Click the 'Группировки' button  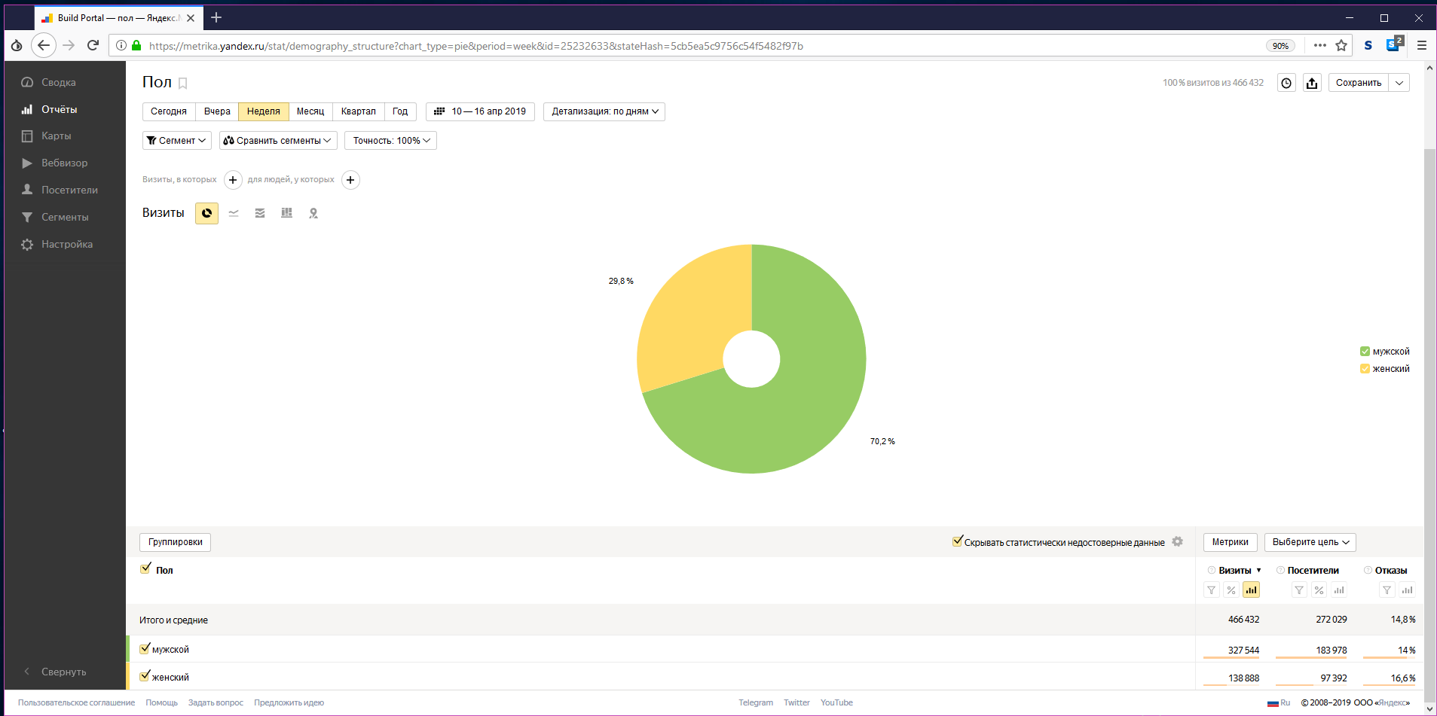(175, 542)
